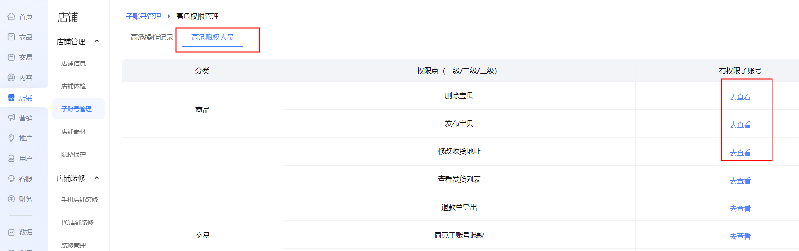Select 手机店铺装修 menu entry
This screenshot has height=251, width=799.
(79, 200)
